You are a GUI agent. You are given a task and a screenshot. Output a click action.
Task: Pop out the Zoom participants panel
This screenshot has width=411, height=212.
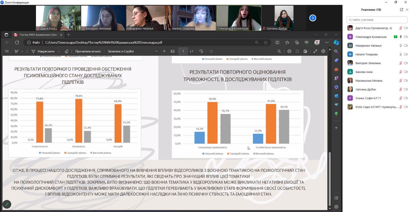point(401,10)
